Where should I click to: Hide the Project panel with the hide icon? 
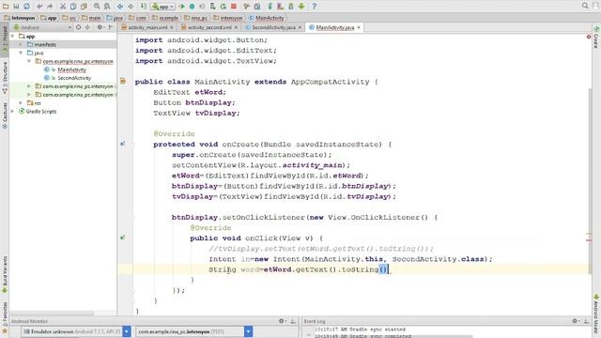pyautogui.click(x=111, y=27)
